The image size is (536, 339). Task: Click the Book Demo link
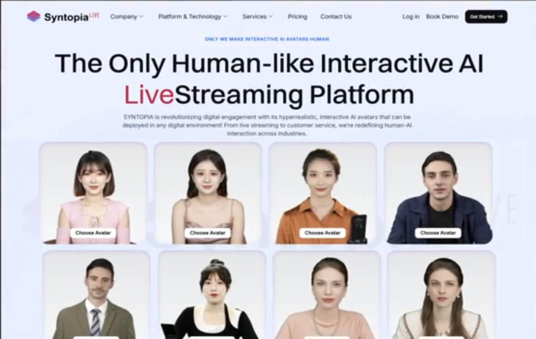442,16
